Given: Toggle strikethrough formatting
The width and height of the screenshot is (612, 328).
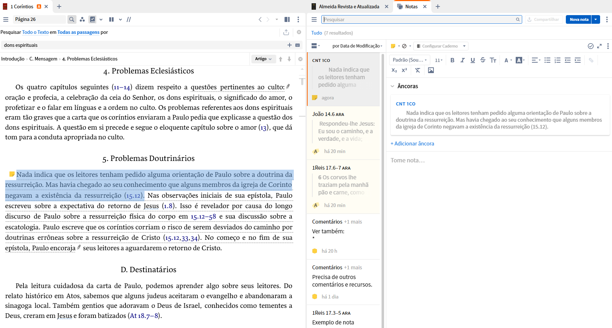Looking at the screenshot, I should [x=483, y=60].
